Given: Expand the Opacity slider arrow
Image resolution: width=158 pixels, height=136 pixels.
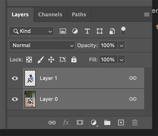Looking at the screenshot, I should 121,45.
